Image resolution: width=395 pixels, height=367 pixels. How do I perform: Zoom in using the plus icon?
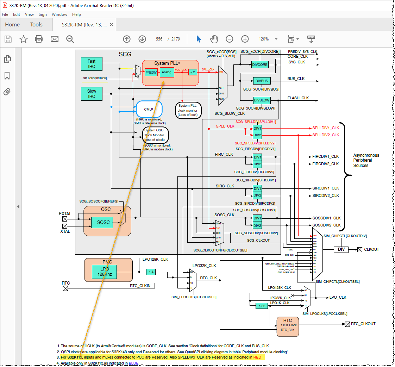click(x=245, y=39)
